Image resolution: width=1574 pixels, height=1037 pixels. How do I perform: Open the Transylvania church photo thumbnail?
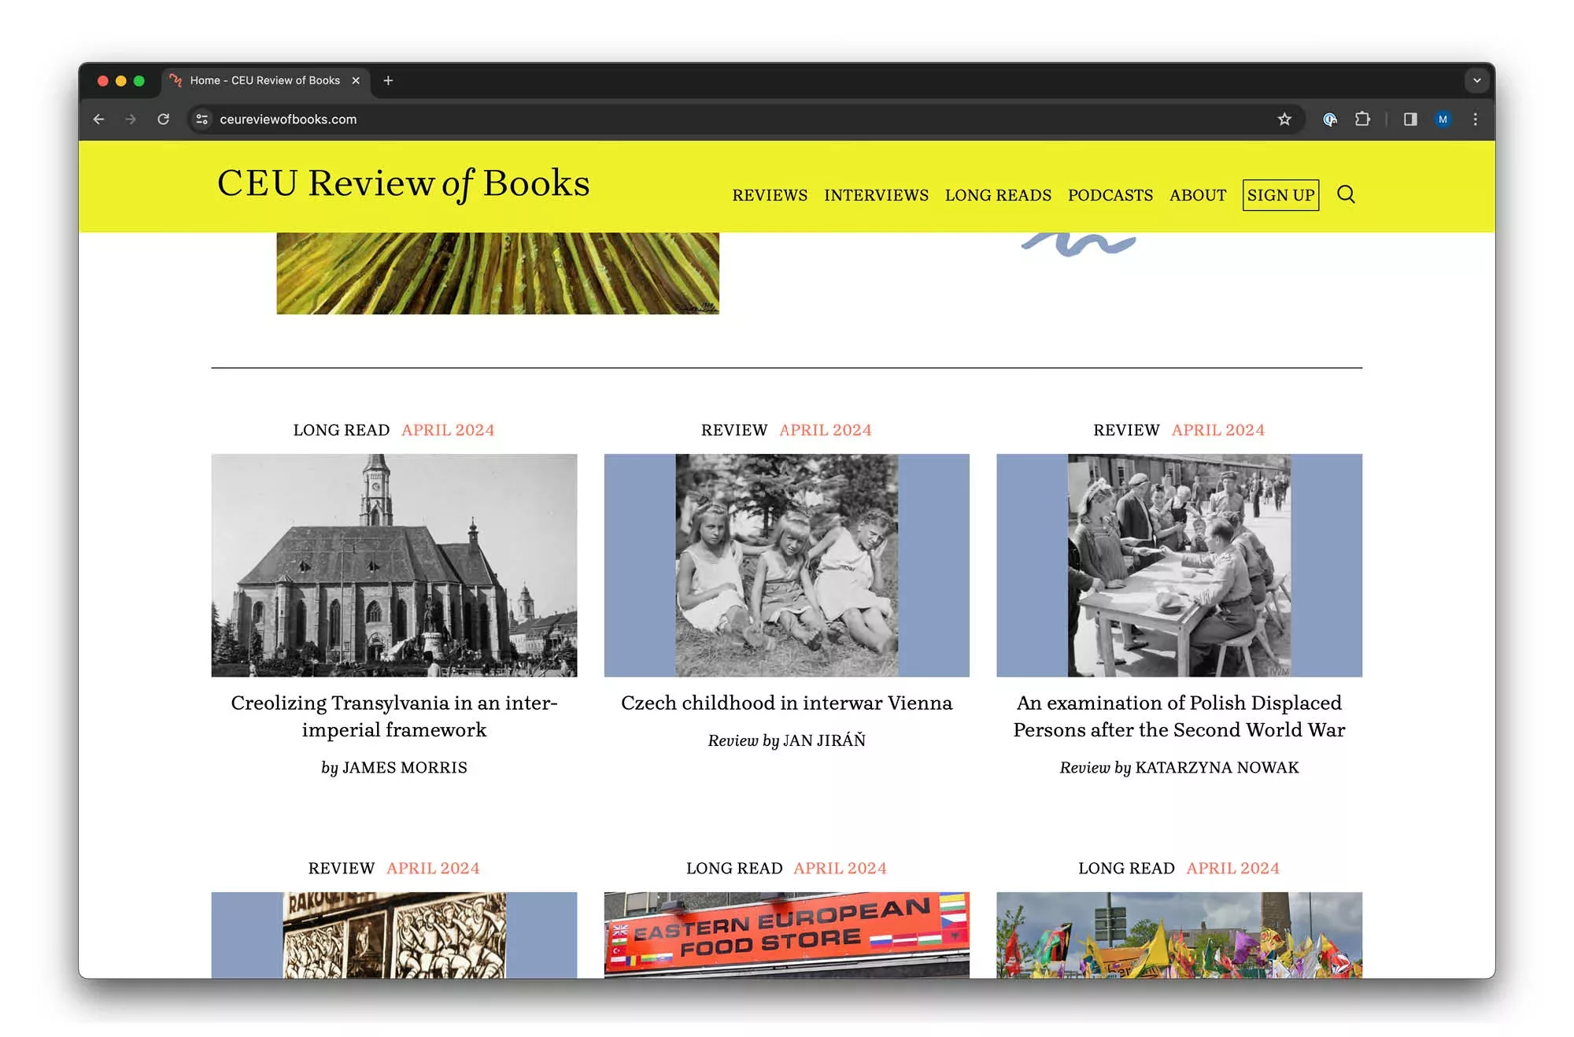point(393,565)
